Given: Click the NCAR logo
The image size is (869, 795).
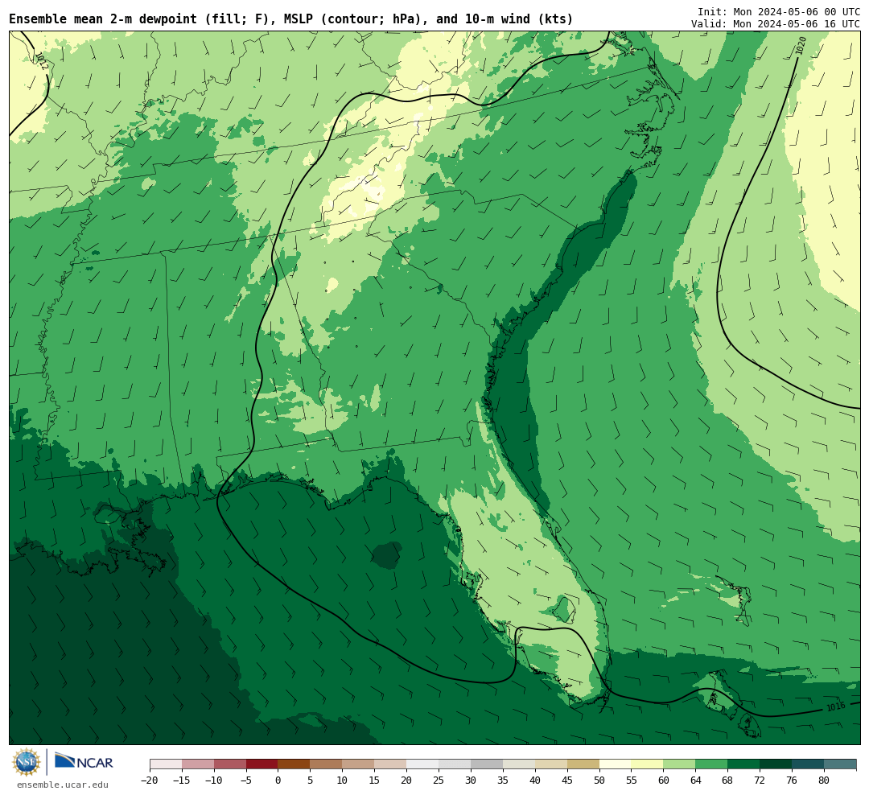Looking at the screenshot, I should (84, 760).
